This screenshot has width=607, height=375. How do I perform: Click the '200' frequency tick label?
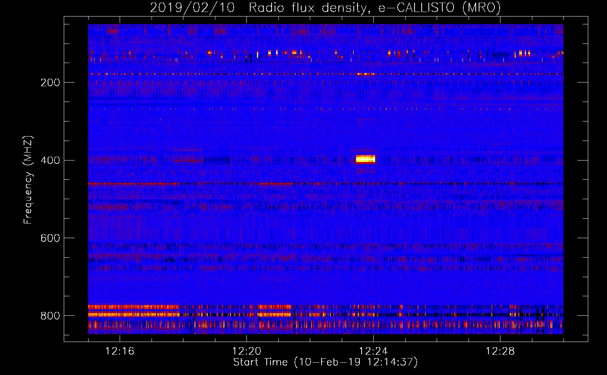tap(50, 82)
